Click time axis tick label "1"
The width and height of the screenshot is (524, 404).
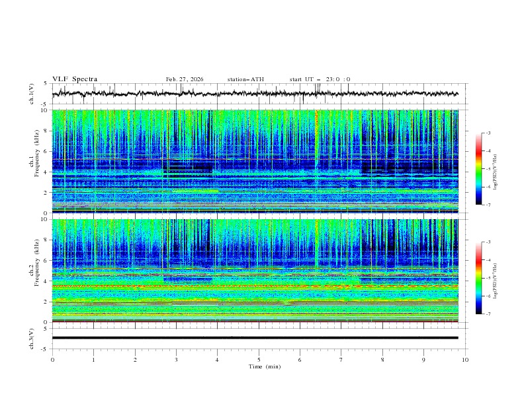tap(93, 360)
